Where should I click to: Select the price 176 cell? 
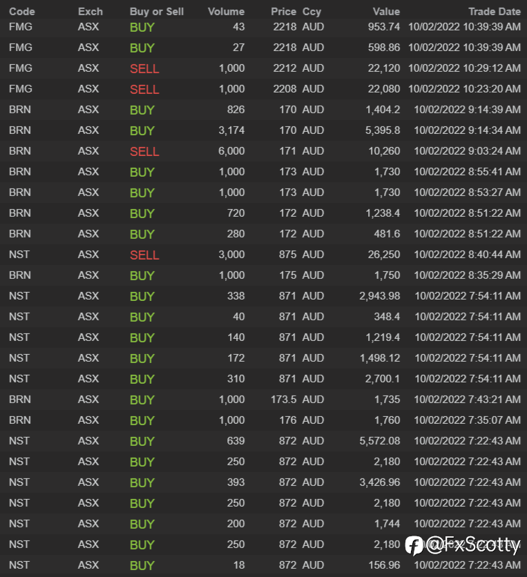[287, 420]
